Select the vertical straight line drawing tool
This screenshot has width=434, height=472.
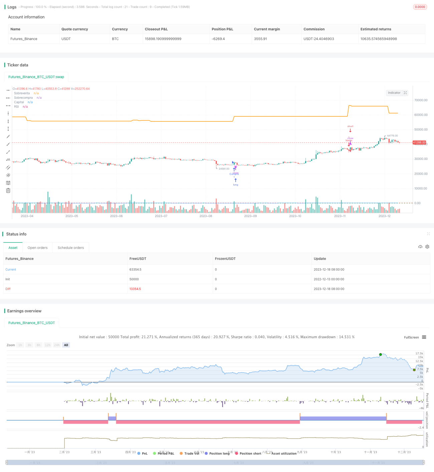8,113
